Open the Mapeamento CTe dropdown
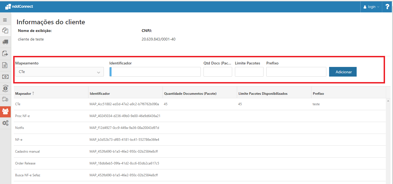Screen dimensions: 393x184 (59, 72)
